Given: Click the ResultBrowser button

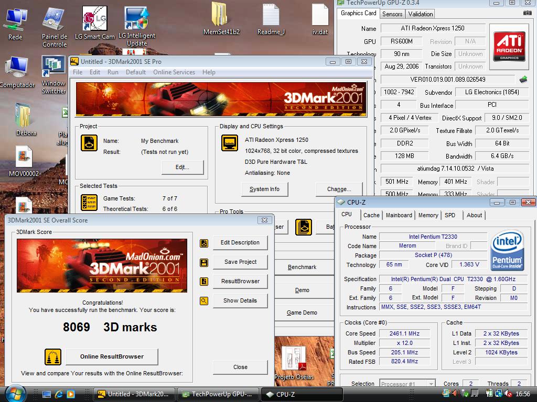Looking at the screenshot, I should coord(240,281).
